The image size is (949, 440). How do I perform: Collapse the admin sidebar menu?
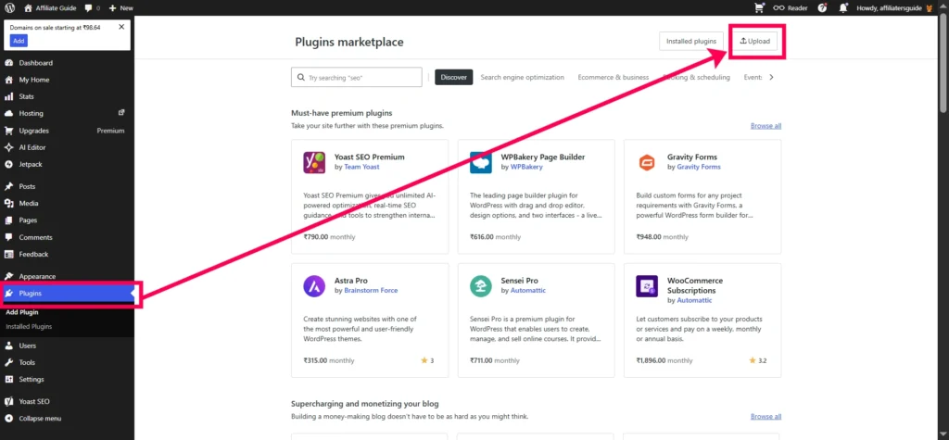point(40,418)
